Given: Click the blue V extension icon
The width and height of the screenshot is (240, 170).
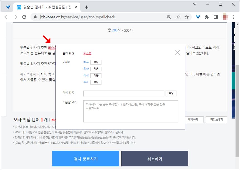Looking at the screenshot, I should pyautogui.click(x=198, y=17).
